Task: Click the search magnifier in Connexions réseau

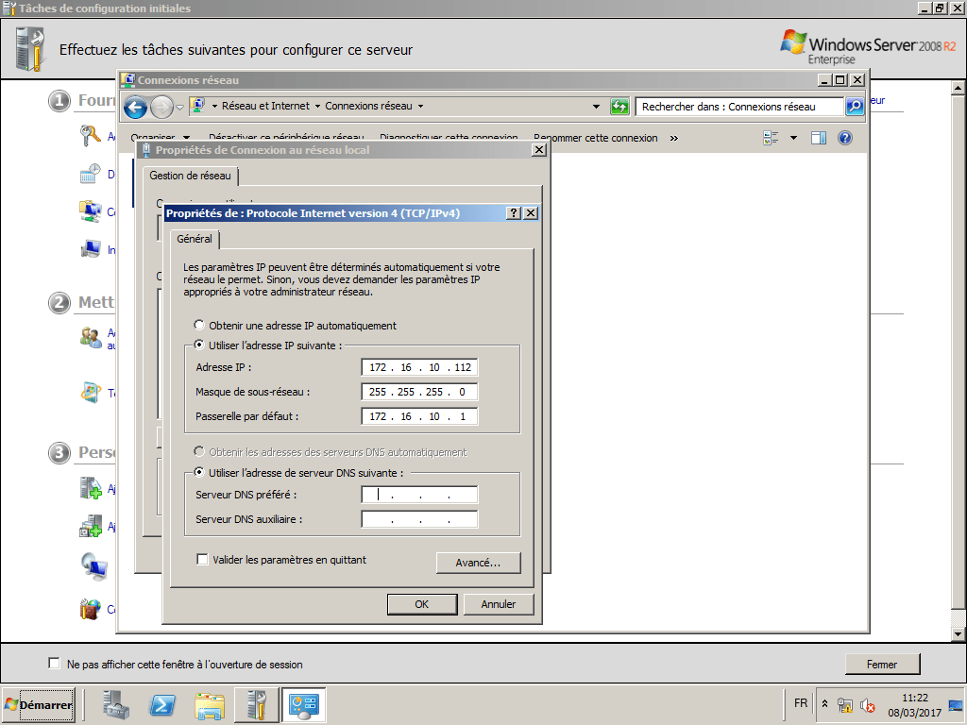Action: coord(855,107)
